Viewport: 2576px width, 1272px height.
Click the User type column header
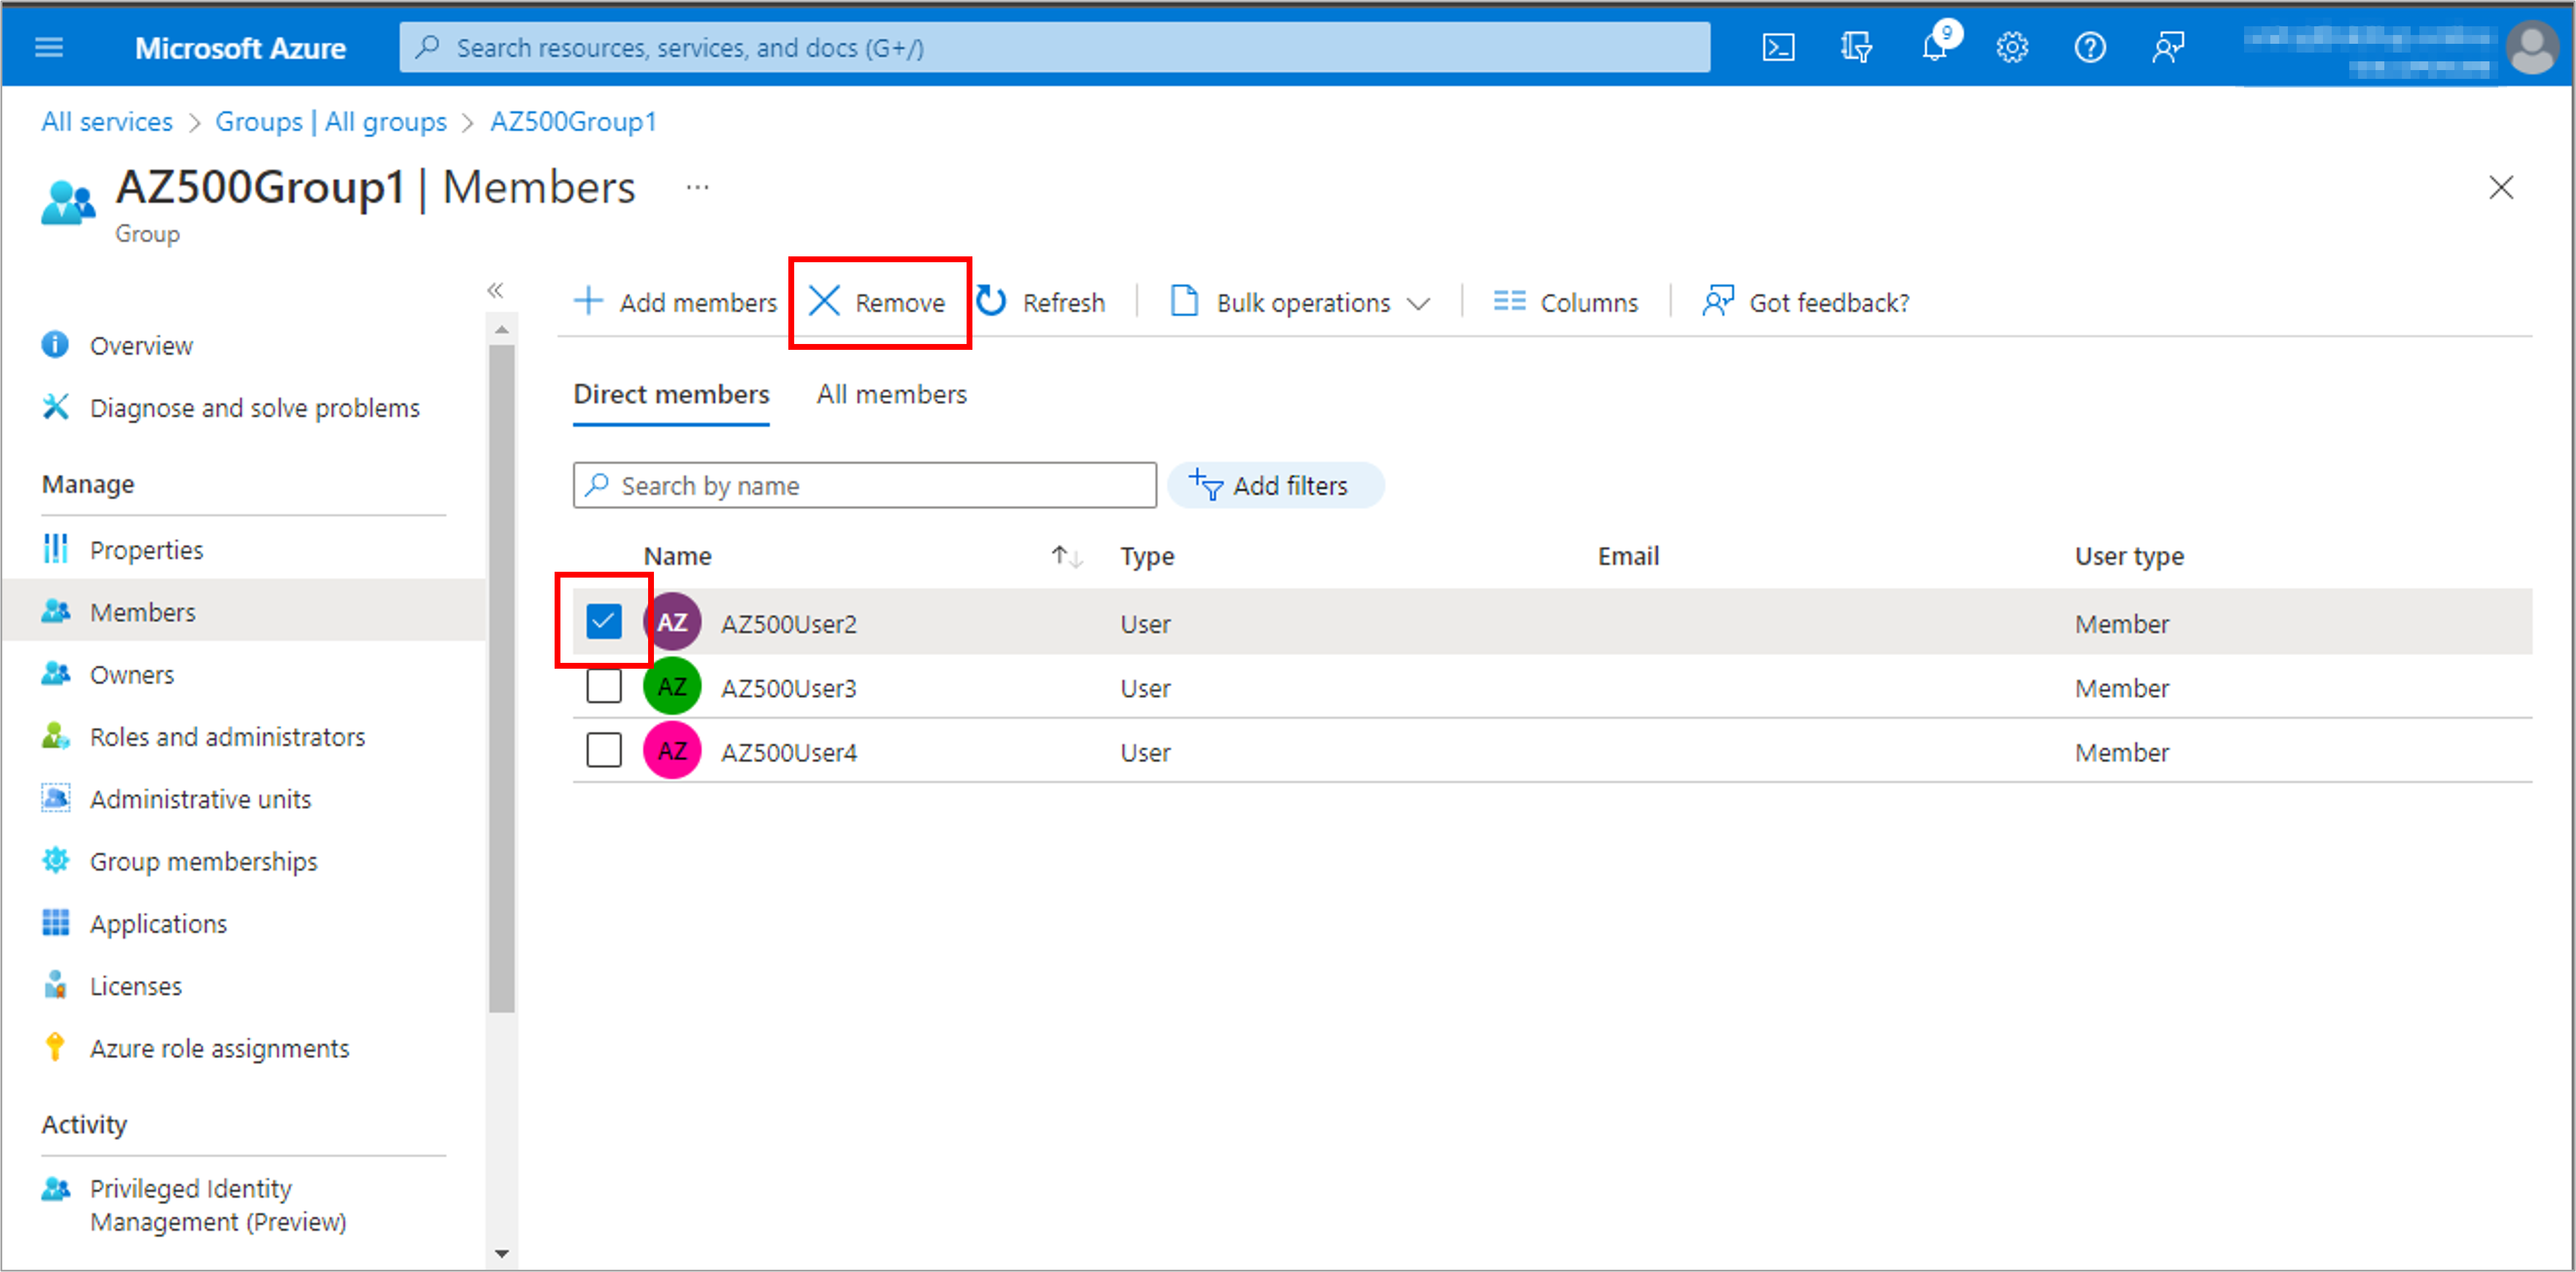click(x=2129, y=557)
